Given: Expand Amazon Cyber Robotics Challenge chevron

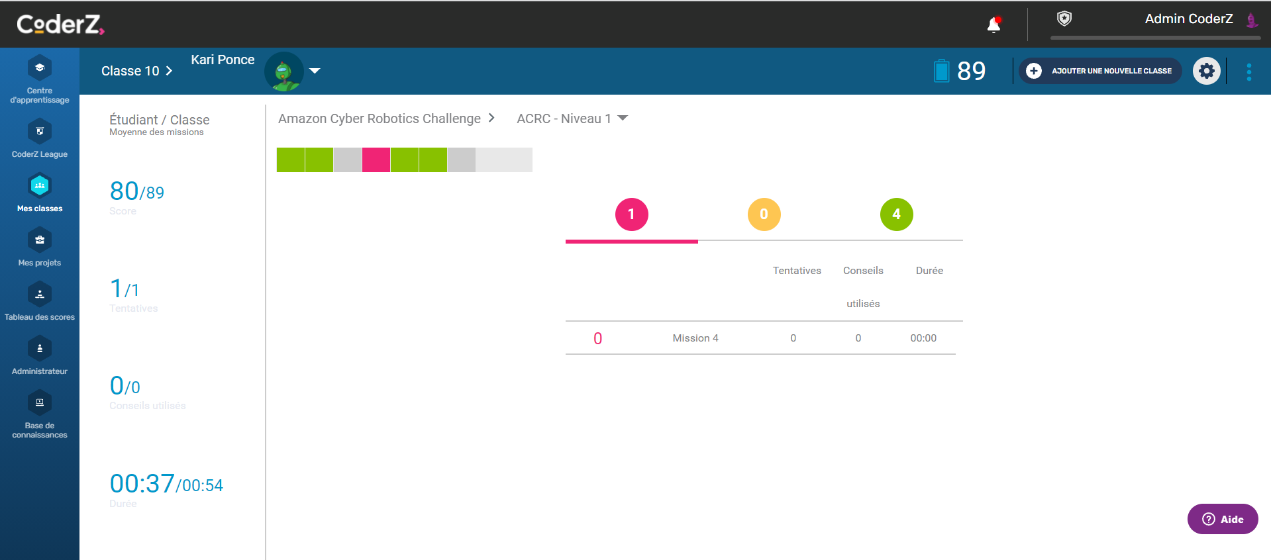Looking at the screenshot, I should [x=491, y=118].
